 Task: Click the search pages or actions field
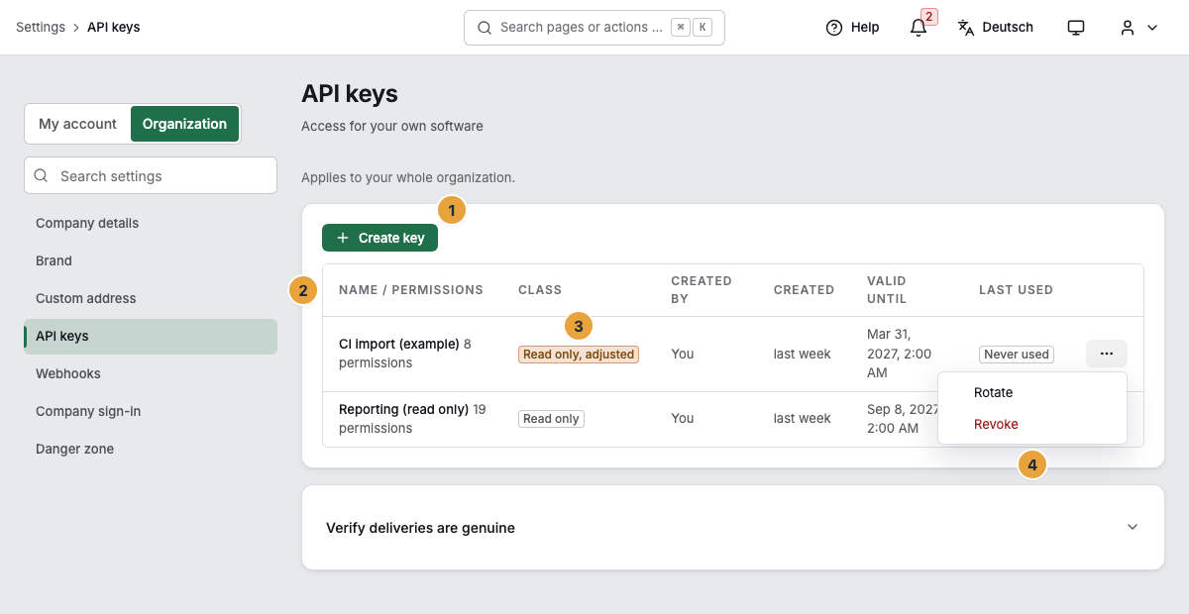pos(594,28)
